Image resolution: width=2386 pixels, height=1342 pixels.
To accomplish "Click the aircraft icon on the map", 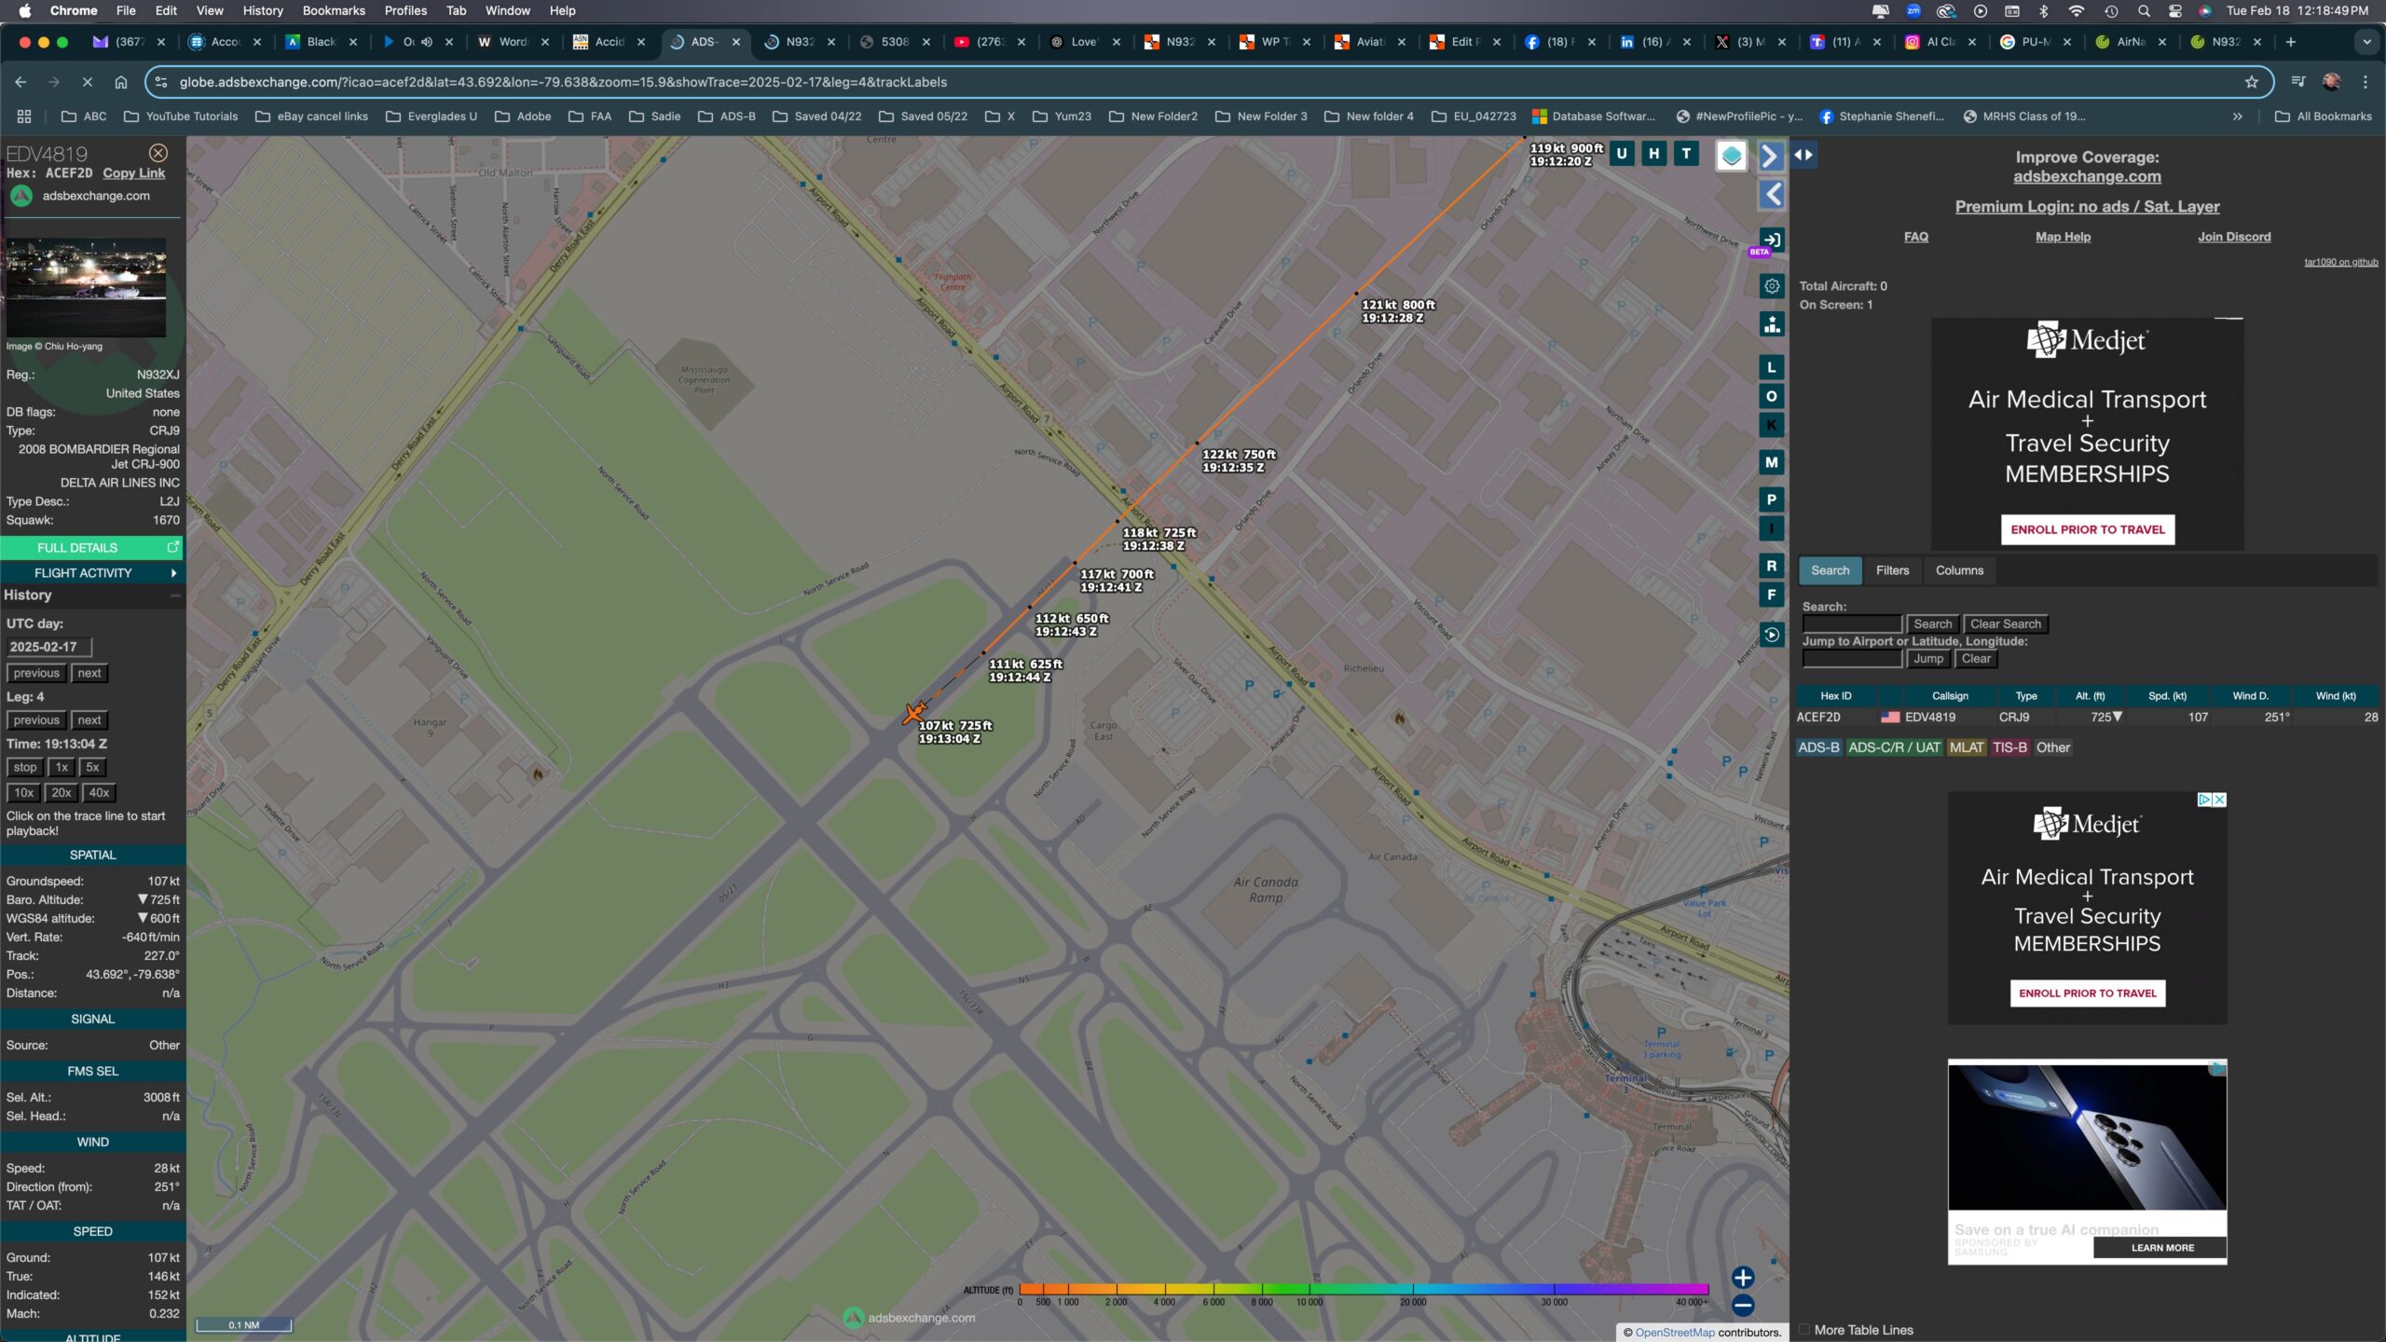I will point(914,713).
